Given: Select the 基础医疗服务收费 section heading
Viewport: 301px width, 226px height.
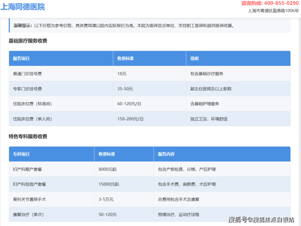Looking at the screenshot, I should (28, 41).
